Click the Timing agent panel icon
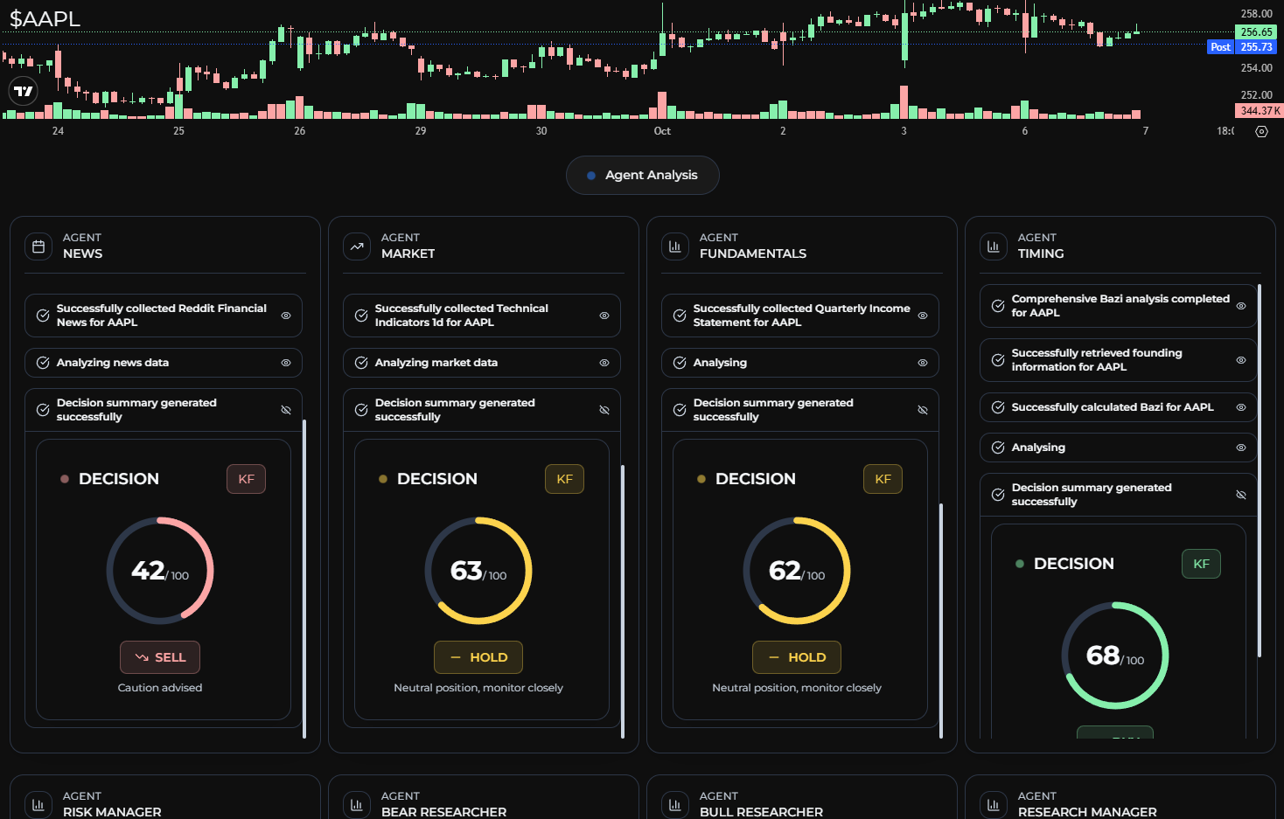Image resolution: width=1284 pixels, height=819 pixels. click(994, 246)
